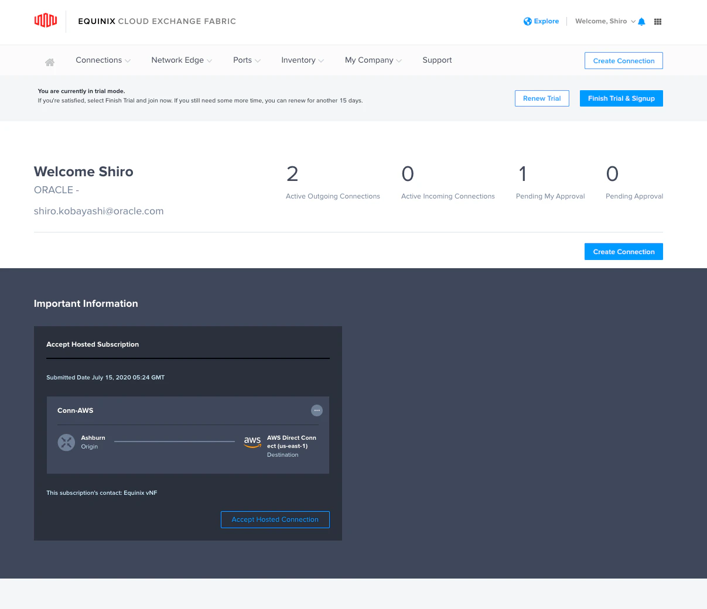
Task: Click the Conn-AWS connection title
Action: [x=76, y=410]
